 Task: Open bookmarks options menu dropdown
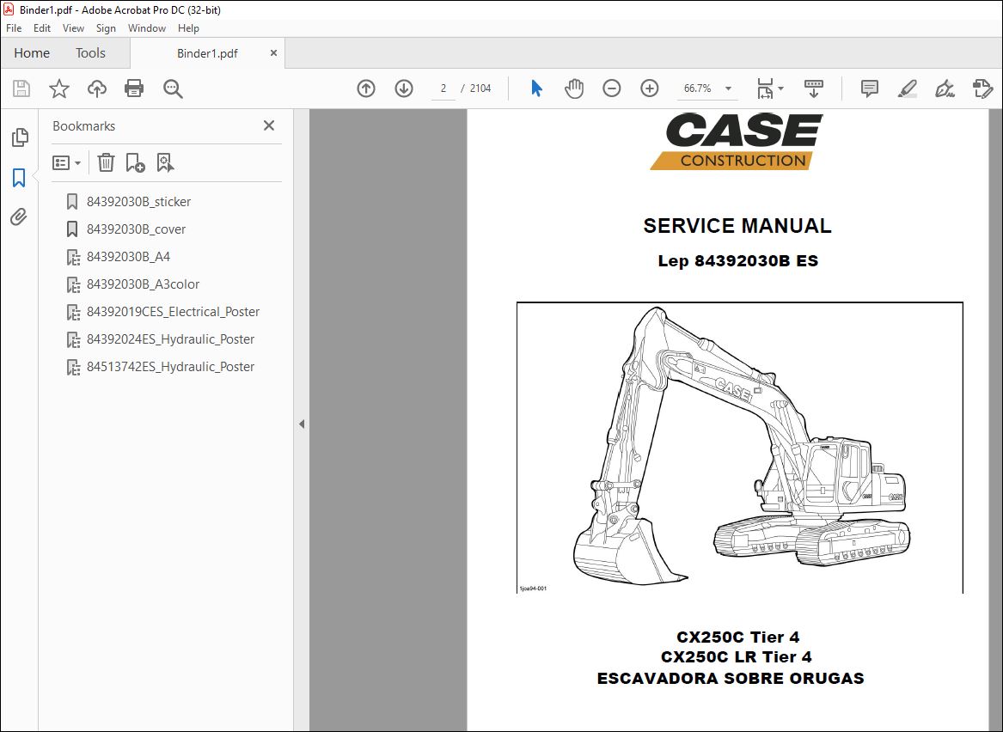coord(66,162)
